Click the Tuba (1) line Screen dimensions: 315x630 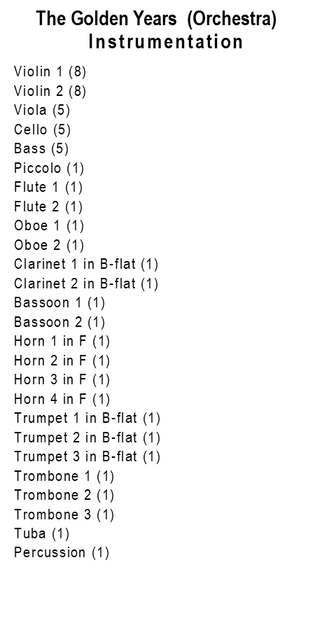coord(42,533)
